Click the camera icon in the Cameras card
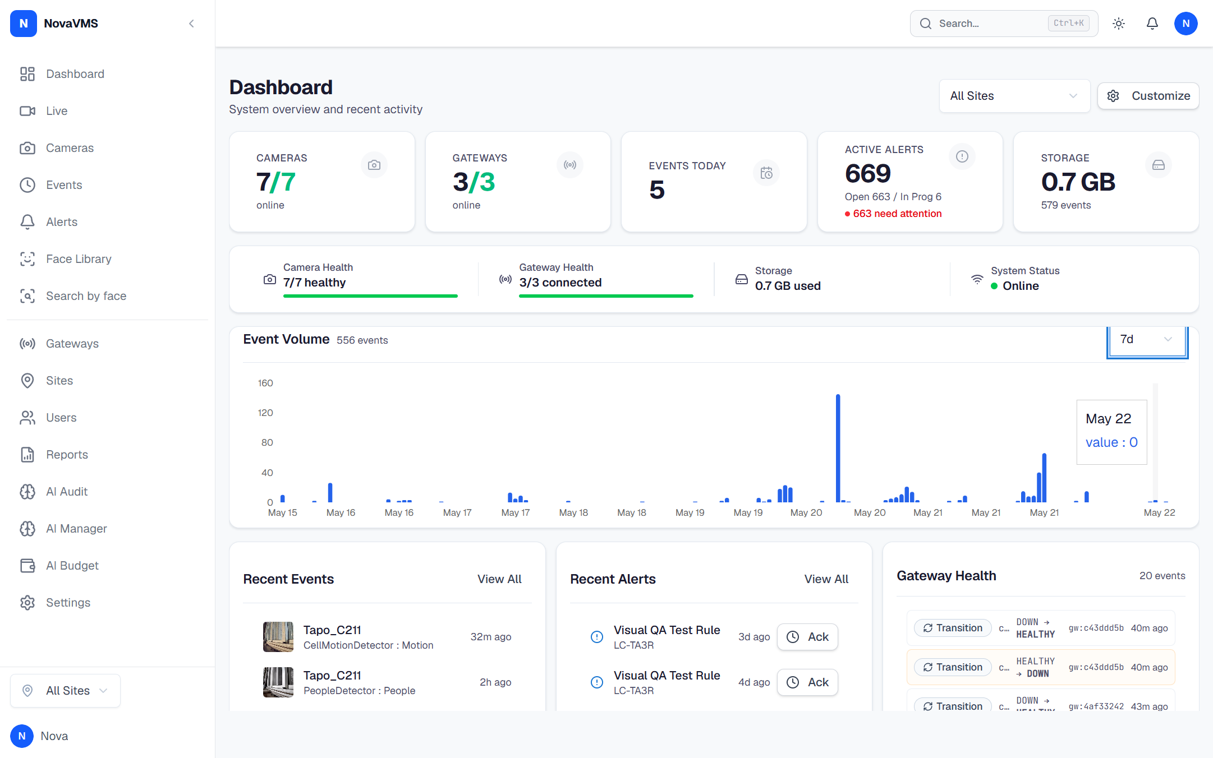The height and width of the screenshot is (758, 1213). 374,165
